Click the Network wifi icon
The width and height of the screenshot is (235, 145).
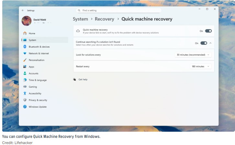click(25, 53)
